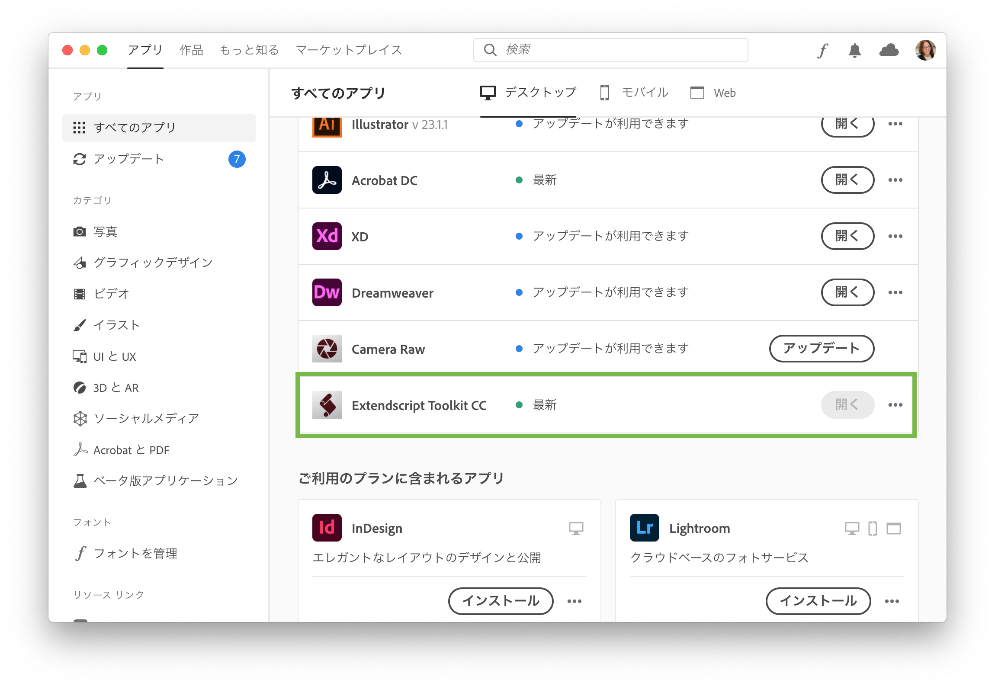Click the Illustrator v 23.1.1 label
995x686 pixels.
point(399,125)
